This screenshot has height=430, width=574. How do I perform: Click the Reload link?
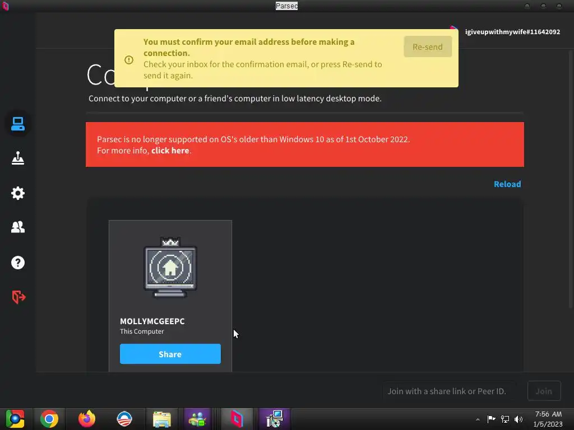507,184
